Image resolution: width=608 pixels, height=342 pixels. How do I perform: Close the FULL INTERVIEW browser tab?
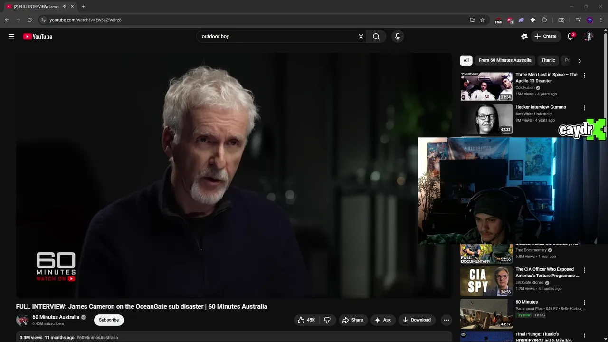click(x=72, y=6)
